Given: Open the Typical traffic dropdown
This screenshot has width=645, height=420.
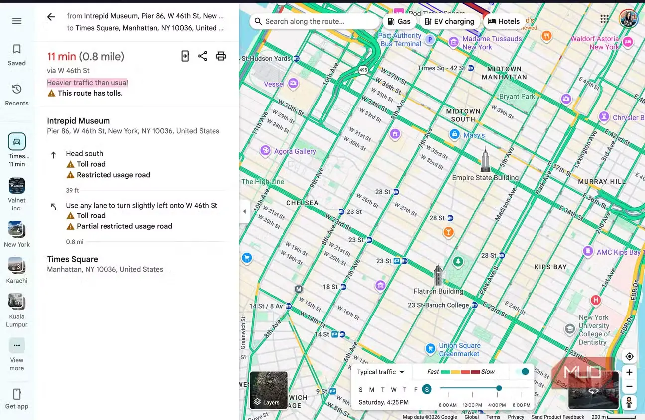Looking at the screenshot, I should coord(381,372).
